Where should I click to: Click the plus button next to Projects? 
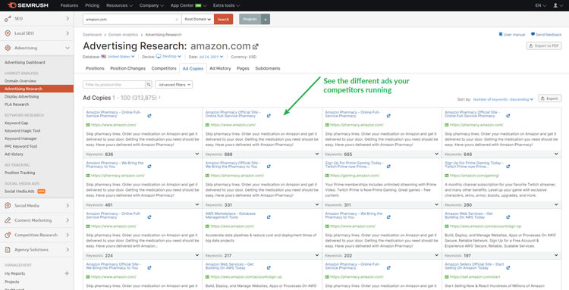click(x=266, y=19)
